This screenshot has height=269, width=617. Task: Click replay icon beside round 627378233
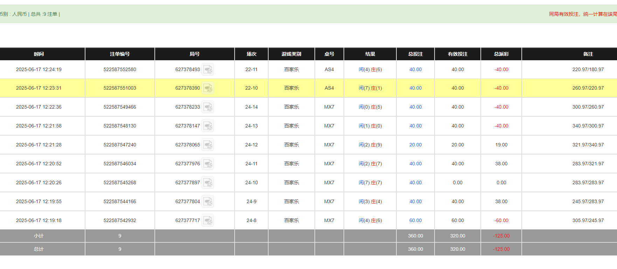(208, 107)
